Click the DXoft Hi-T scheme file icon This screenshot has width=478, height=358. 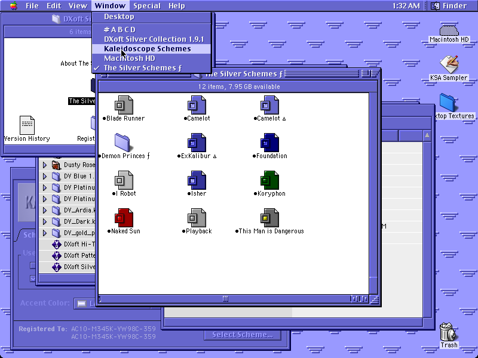click(x=56, y=244)
